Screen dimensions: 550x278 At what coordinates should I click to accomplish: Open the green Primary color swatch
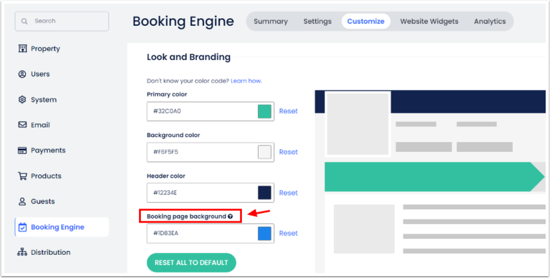(x=264, y=111)
